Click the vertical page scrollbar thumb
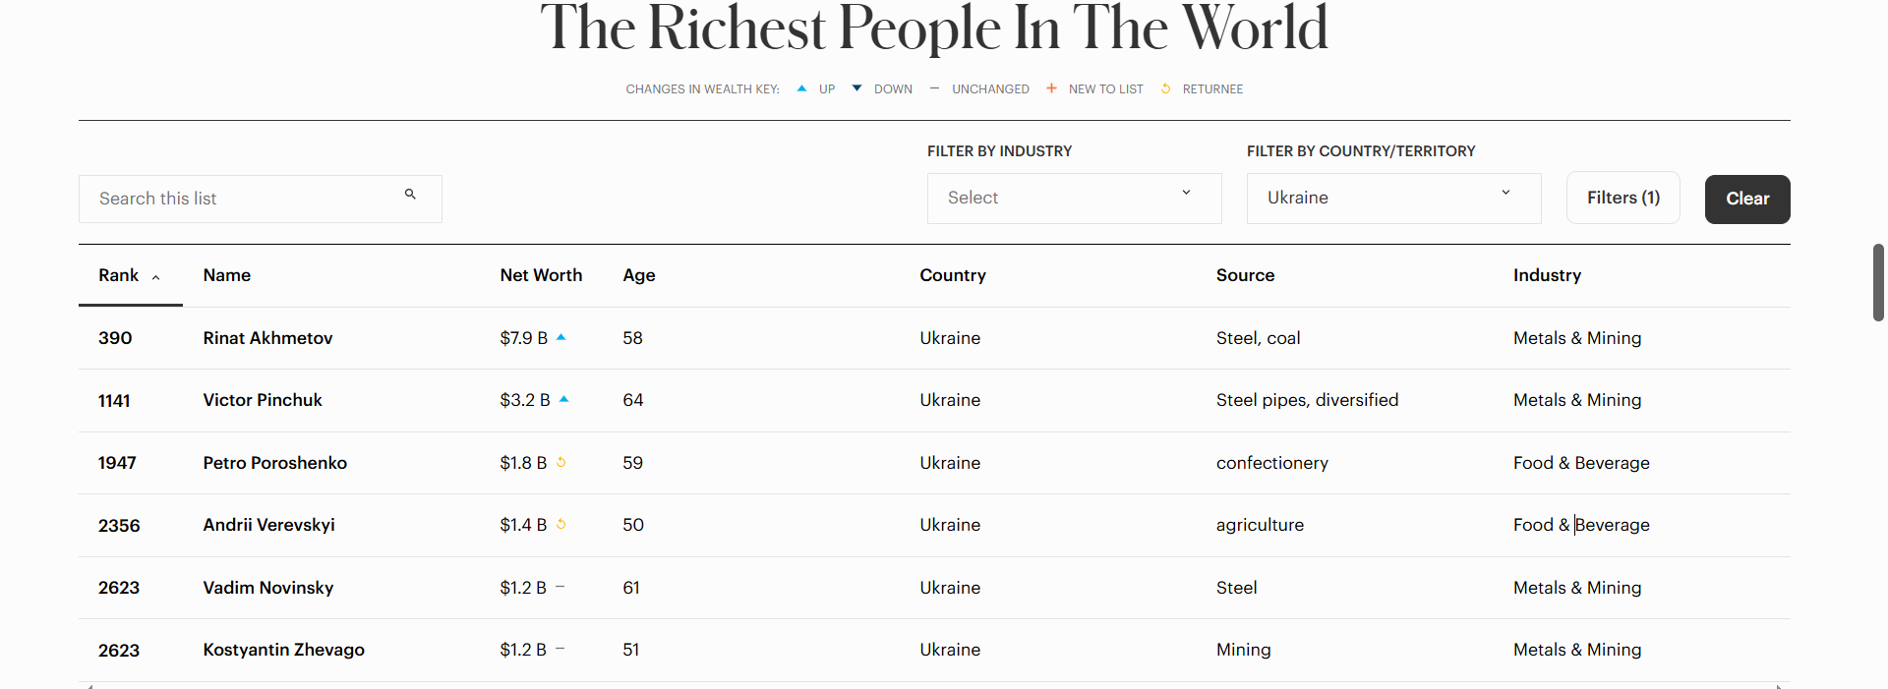The height and width of the screenshot is (689, 1888). coord(1878,282)
